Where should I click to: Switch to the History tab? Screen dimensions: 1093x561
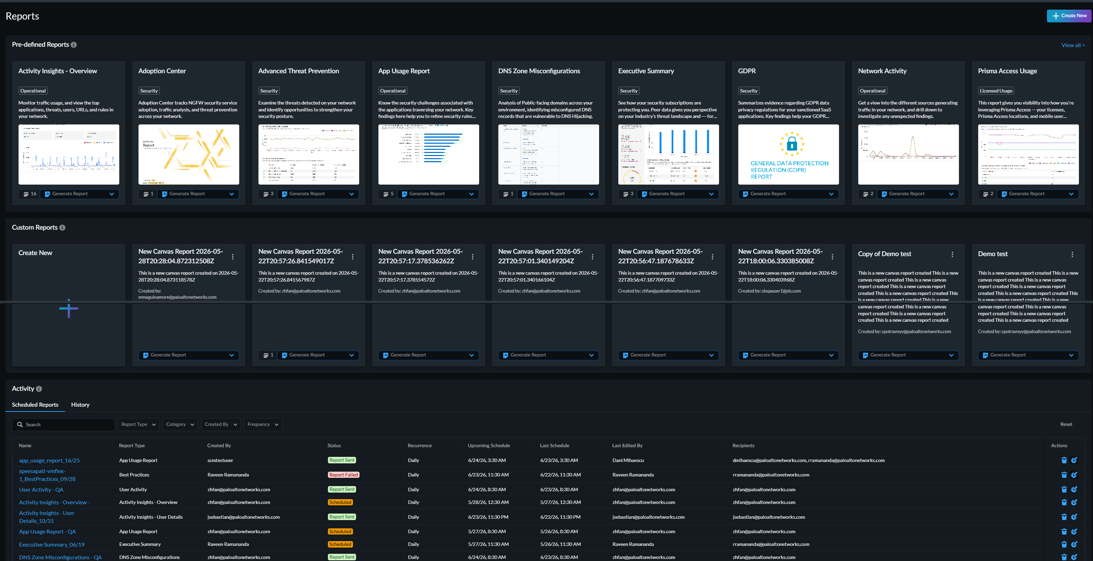(x=80, y=404)
